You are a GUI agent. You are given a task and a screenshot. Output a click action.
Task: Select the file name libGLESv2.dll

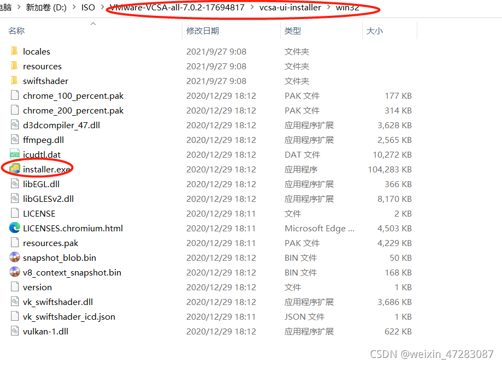tap(49, 199)
